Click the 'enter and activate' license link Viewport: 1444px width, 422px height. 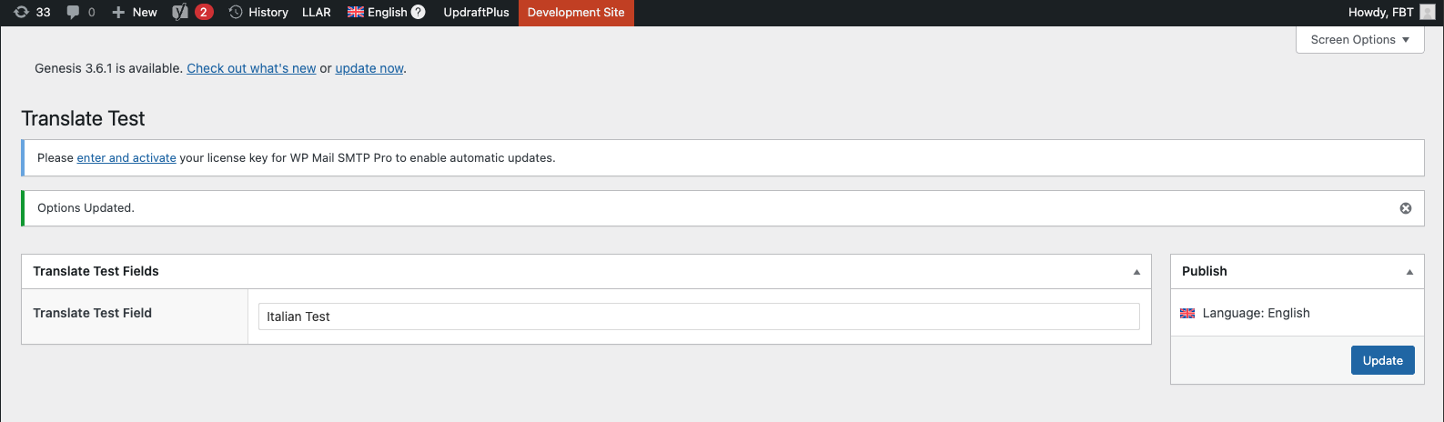point(126,158)
